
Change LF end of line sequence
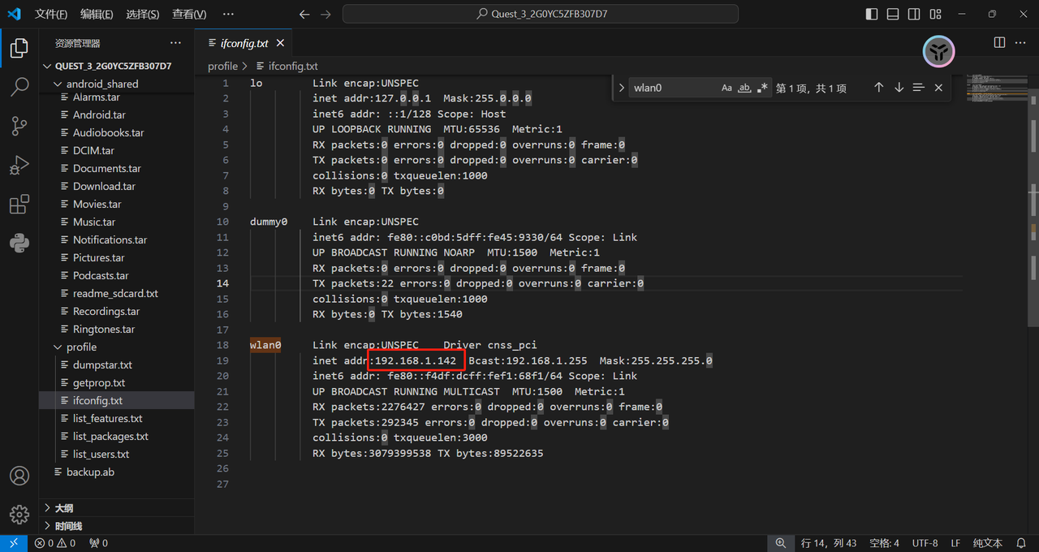pos(955,543)
